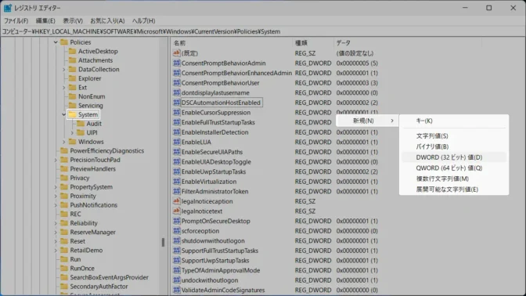Screen dimensions: 526x296
Task: Click the DWORD icon beside EnableVirtualization
Action: pos(176,181)
